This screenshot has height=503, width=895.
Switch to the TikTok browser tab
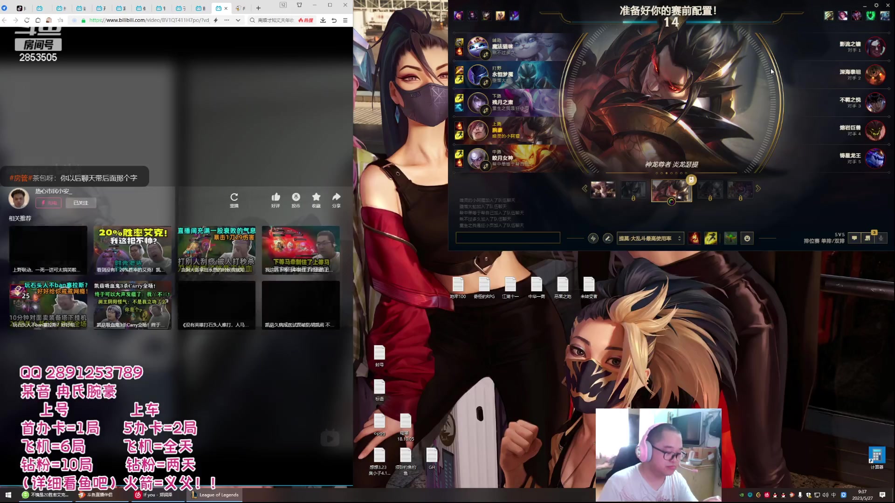coord(22,8)
